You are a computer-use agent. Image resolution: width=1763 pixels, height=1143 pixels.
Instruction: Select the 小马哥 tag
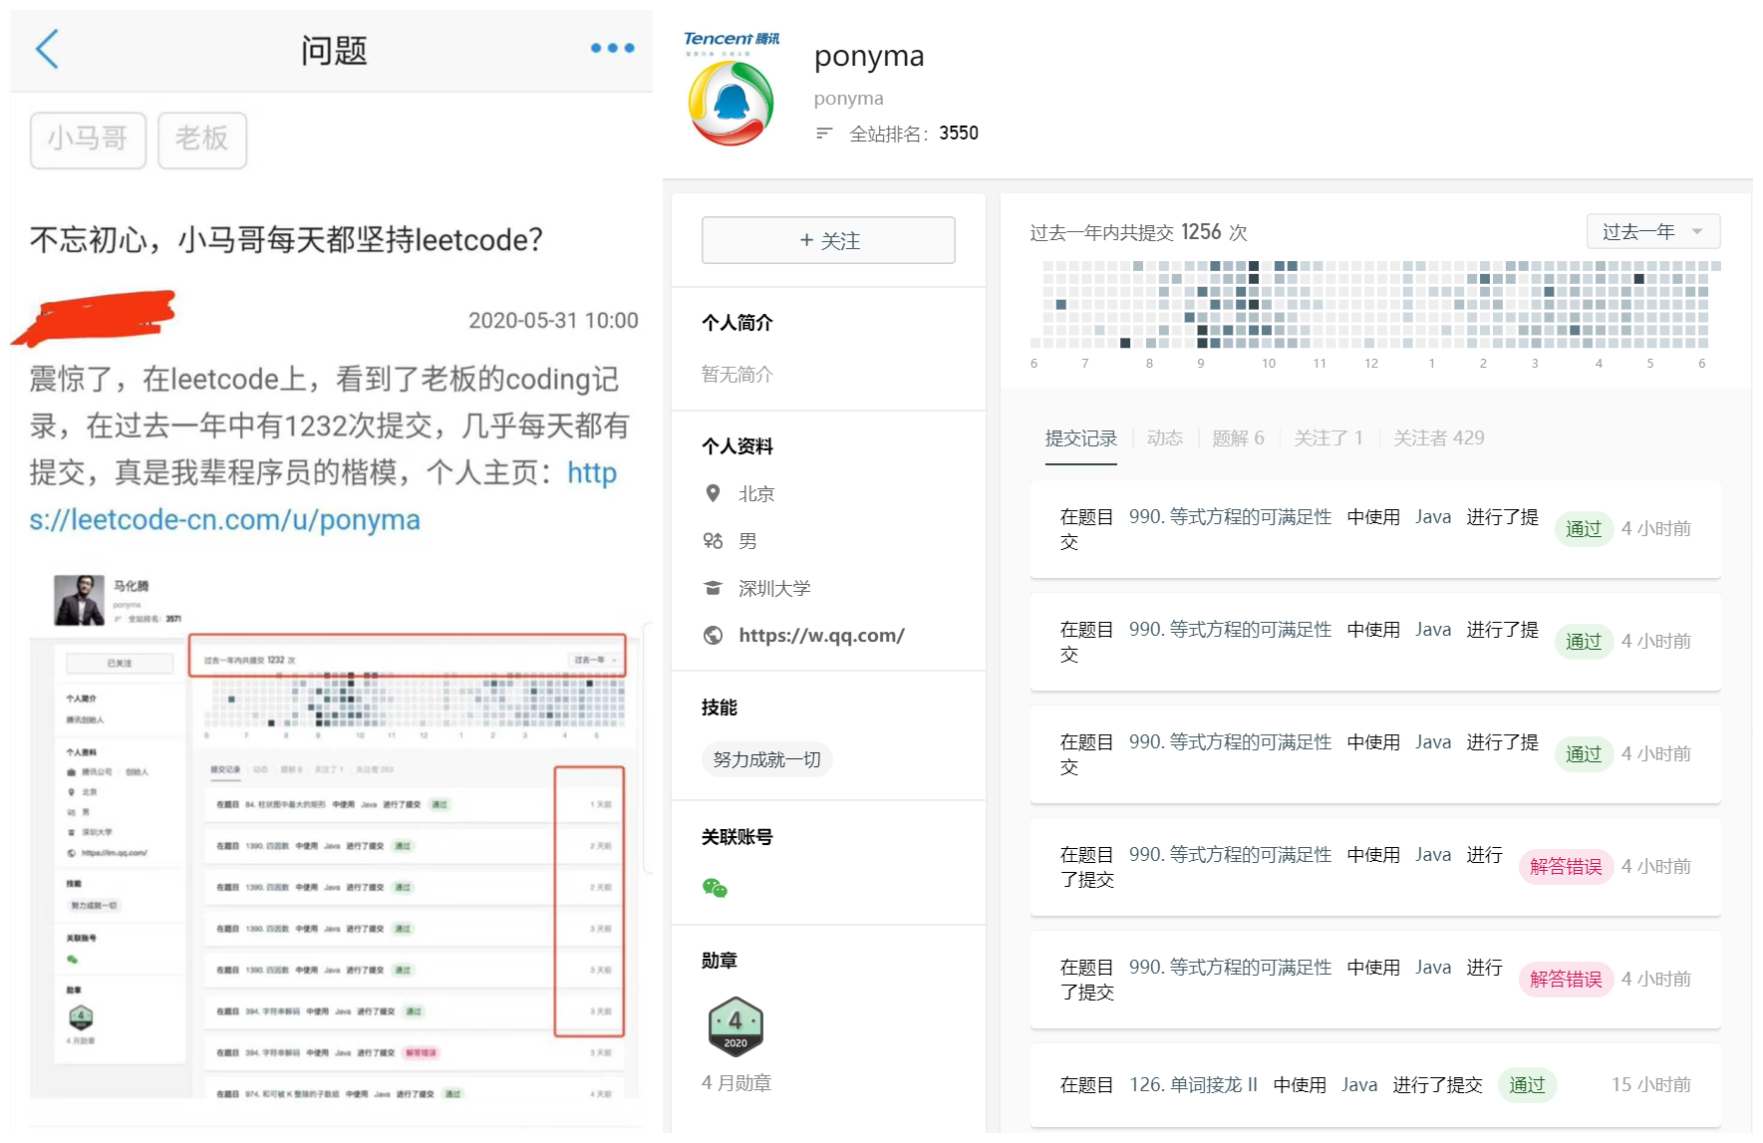88,140
